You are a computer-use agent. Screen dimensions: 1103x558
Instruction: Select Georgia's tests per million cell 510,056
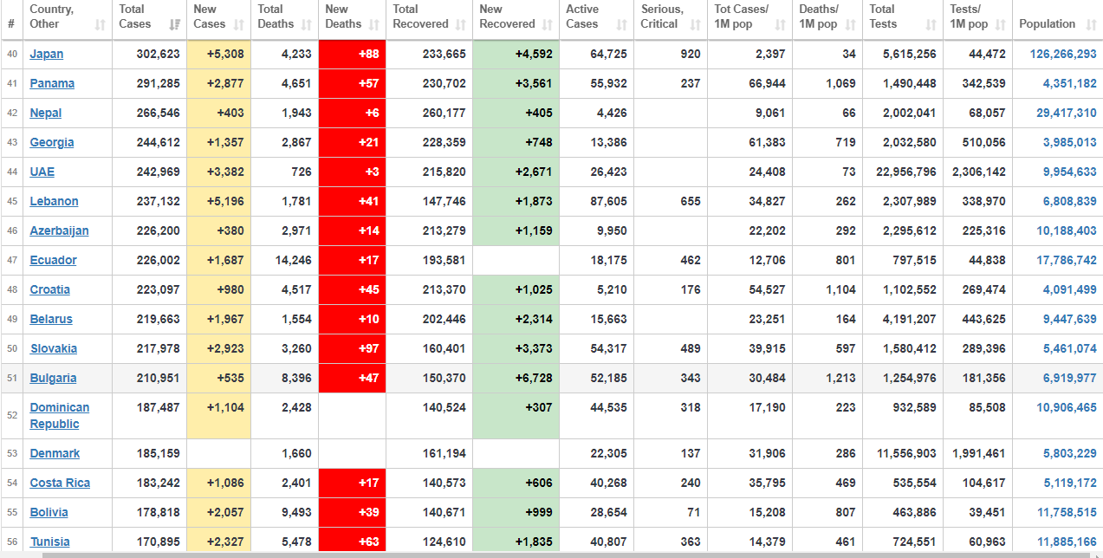[x=977, y=142]
